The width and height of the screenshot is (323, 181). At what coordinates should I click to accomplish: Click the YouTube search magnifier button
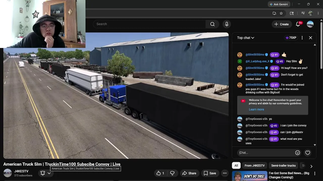(x=212, y=24)
